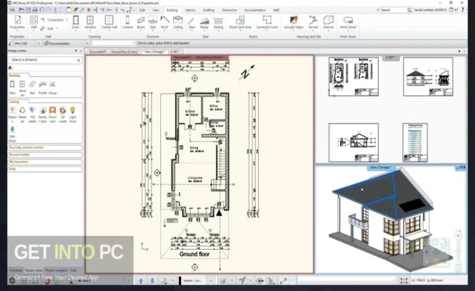Click the Point cloud icon
Viewport: 475px width, 291px height.
348,22
